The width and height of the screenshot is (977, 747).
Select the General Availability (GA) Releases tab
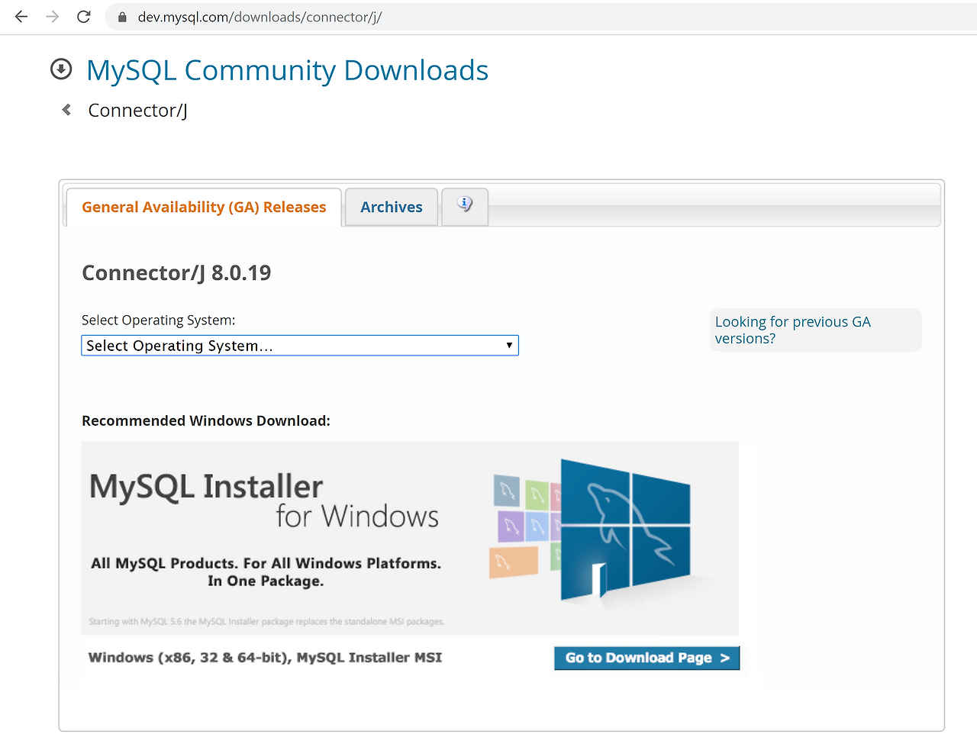pos(203,206)
